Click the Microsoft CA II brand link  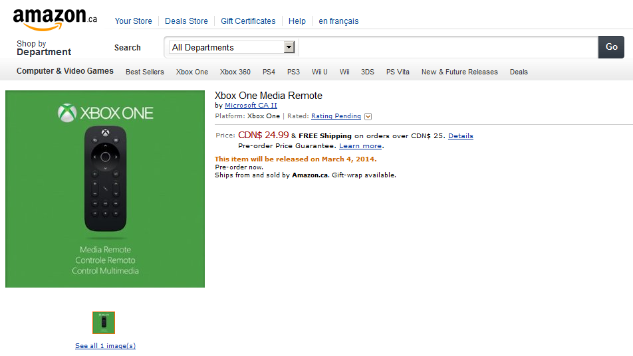click(x=251, y=106)
